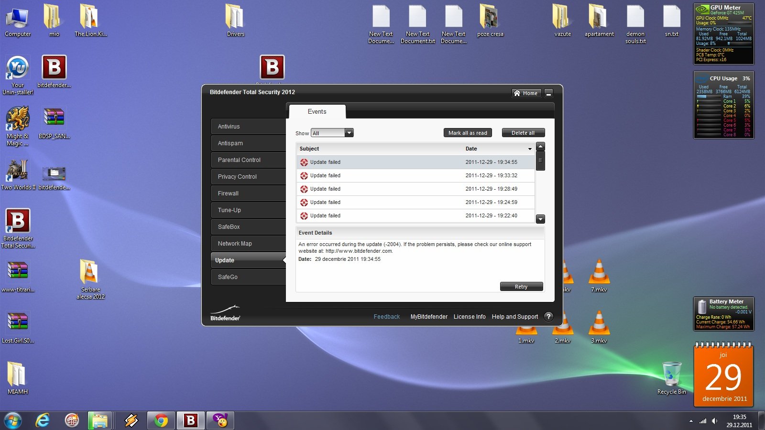
Task: Open Yahoo Messenger from taskbar
Action: point(220,420)
